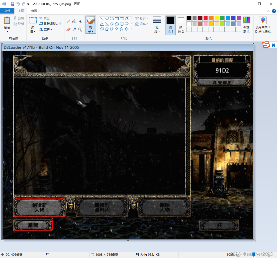Viewport: 277px width, 258px height.
Task: Choose the Fill with color bucket tool
Action: pos(74,22)
